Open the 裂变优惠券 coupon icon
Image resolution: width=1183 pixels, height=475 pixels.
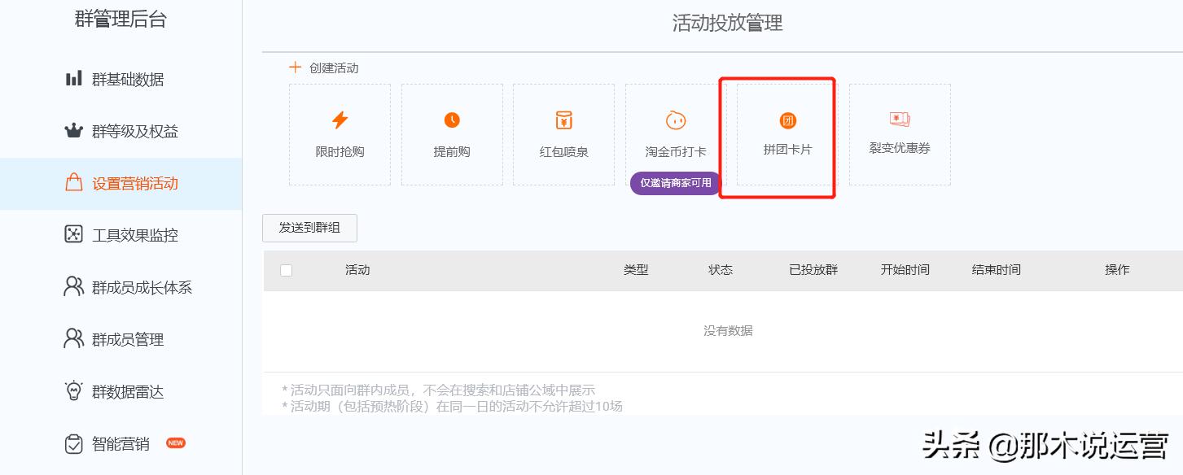[x=899, y=120]
